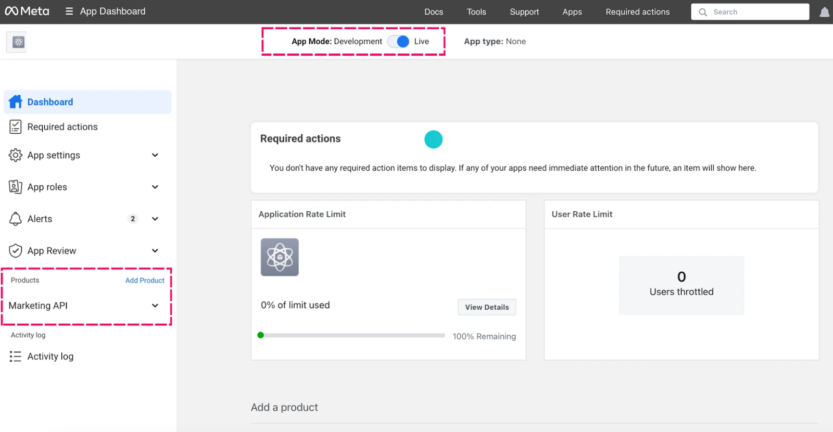Viewport: 833px width, 432px height.
Task: Click the User Rate Limit heading
Action: (582, 214)
